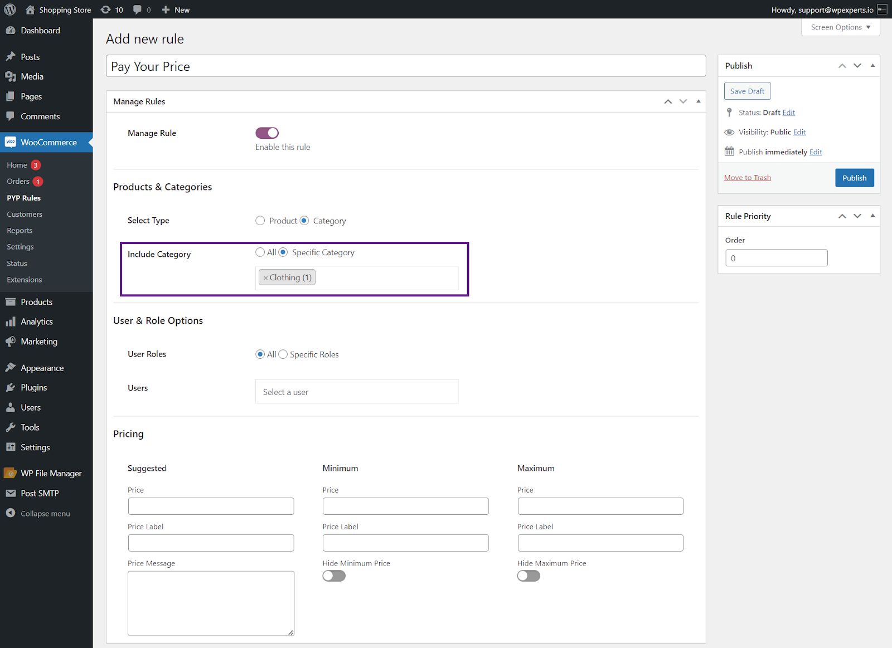Viewport: 892px width, 648px height.
Task: Click the updates icon showing 10
Action: [105, 9]
